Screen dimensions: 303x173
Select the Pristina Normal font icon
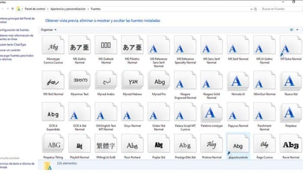point(212,144)
